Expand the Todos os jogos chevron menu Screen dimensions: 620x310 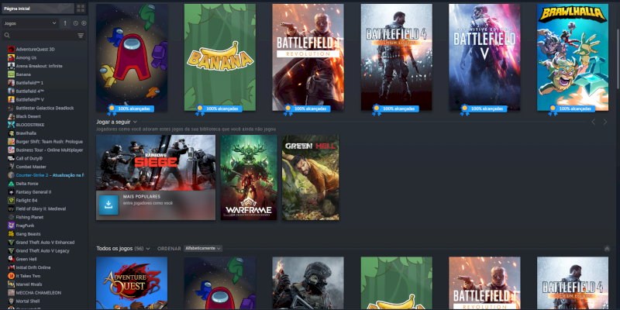pos(148,249)
